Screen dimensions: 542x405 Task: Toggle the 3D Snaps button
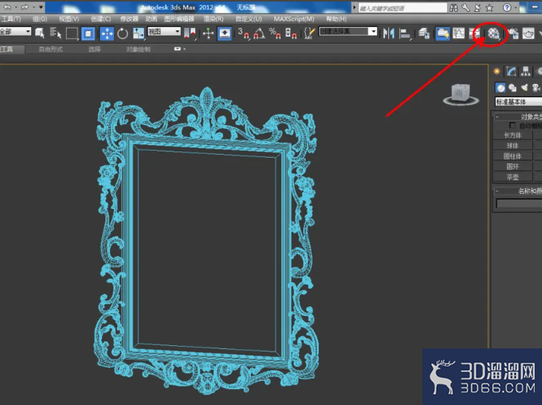click(x=243, y=33)
